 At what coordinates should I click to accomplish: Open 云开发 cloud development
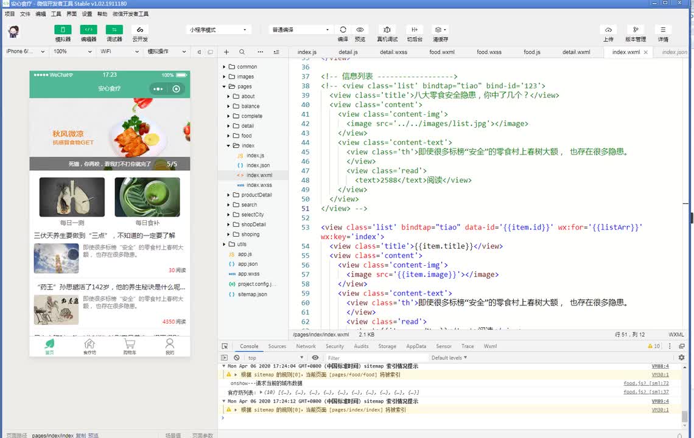pos(140,30)
